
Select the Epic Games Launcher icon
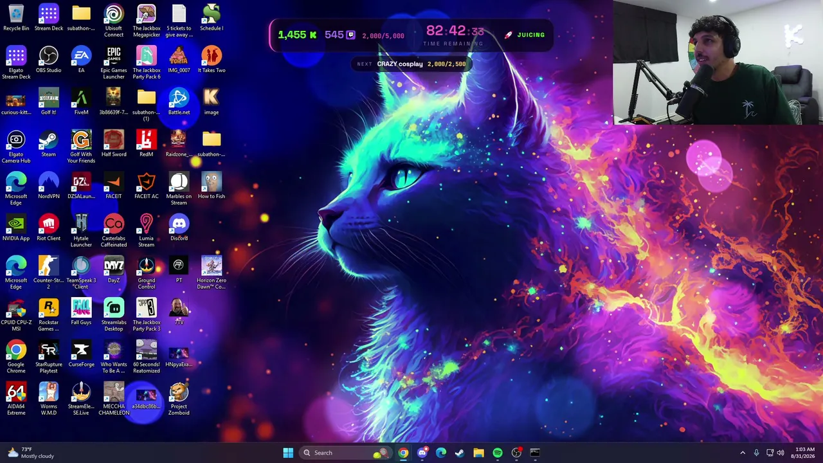tap(114, 63)
